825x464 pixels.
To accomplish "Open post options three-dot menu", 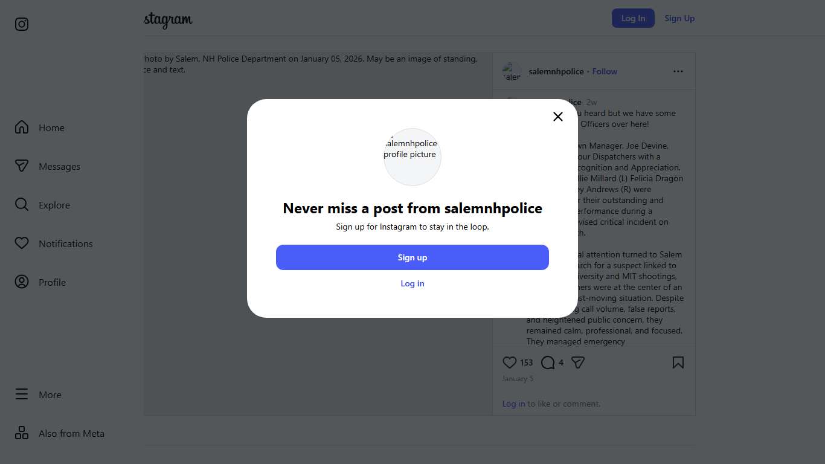I will (x=678, y=71).
